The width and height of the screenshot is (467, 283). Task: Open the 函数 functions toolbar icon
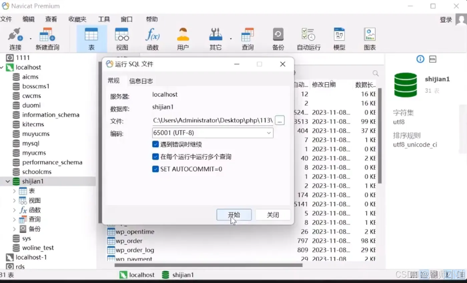click(x=152, y=39)
